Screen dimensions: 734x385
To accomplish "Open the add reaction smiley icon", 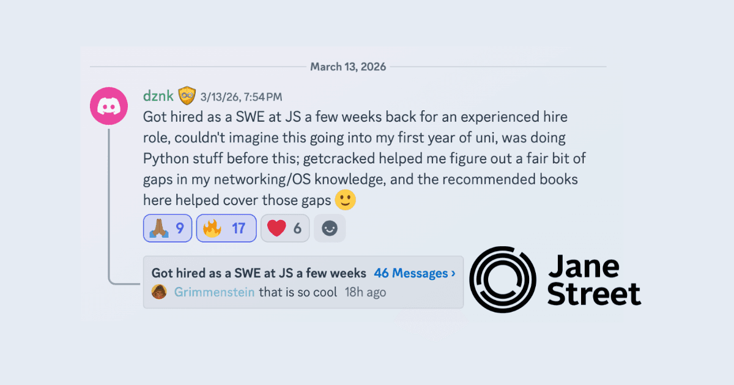I will 329,227.
